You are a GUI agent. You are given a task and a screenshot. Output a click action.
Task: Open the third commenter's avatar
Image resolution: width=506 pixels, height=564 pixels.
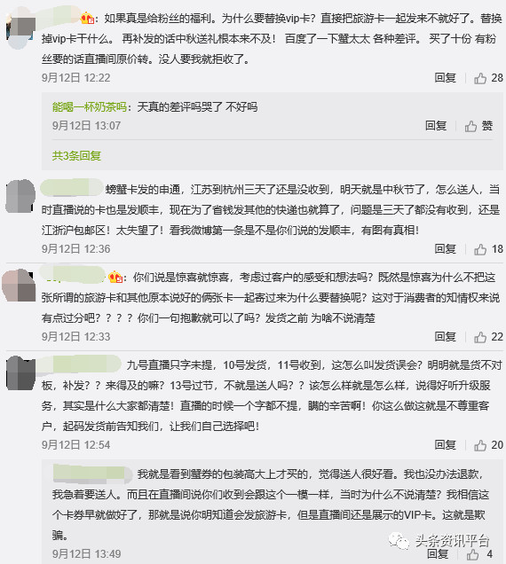point(20,285)
